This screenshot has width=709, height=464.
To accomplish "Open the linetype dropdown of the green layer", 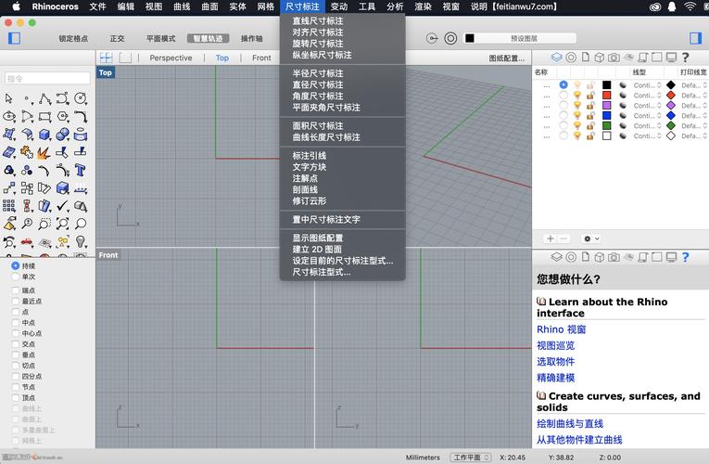I will tap(648, 125).
